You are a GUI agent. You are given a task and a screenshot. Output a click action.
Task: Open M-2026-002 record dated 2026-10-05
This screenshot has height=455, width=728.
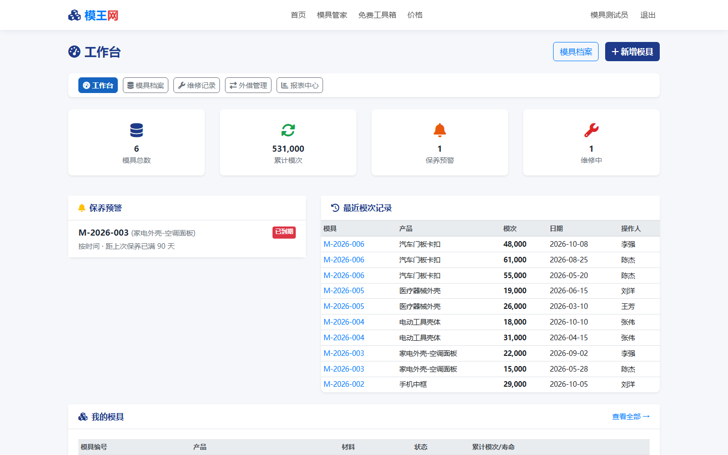point(344,384)
